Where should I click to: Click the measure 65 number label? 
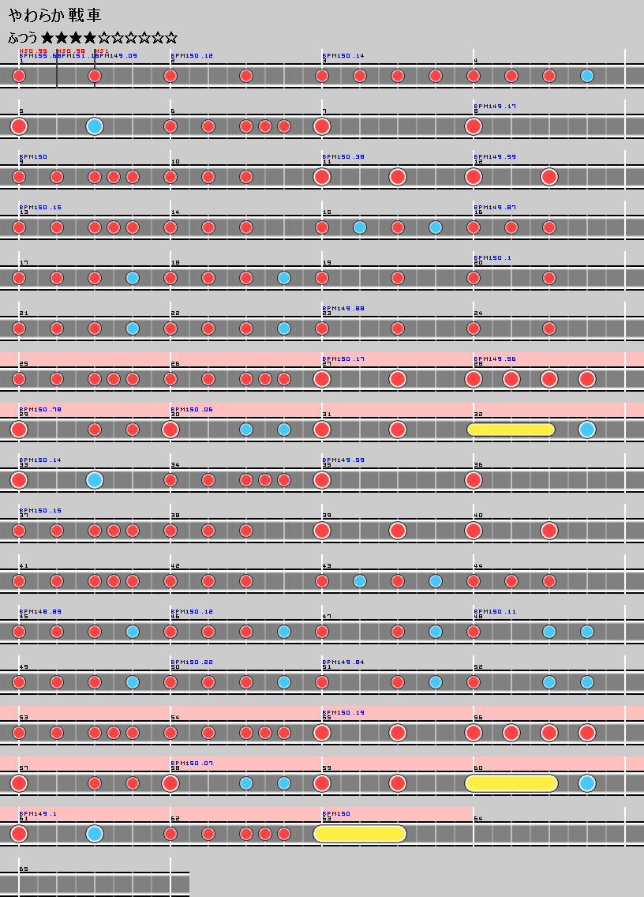pos(24,869)
